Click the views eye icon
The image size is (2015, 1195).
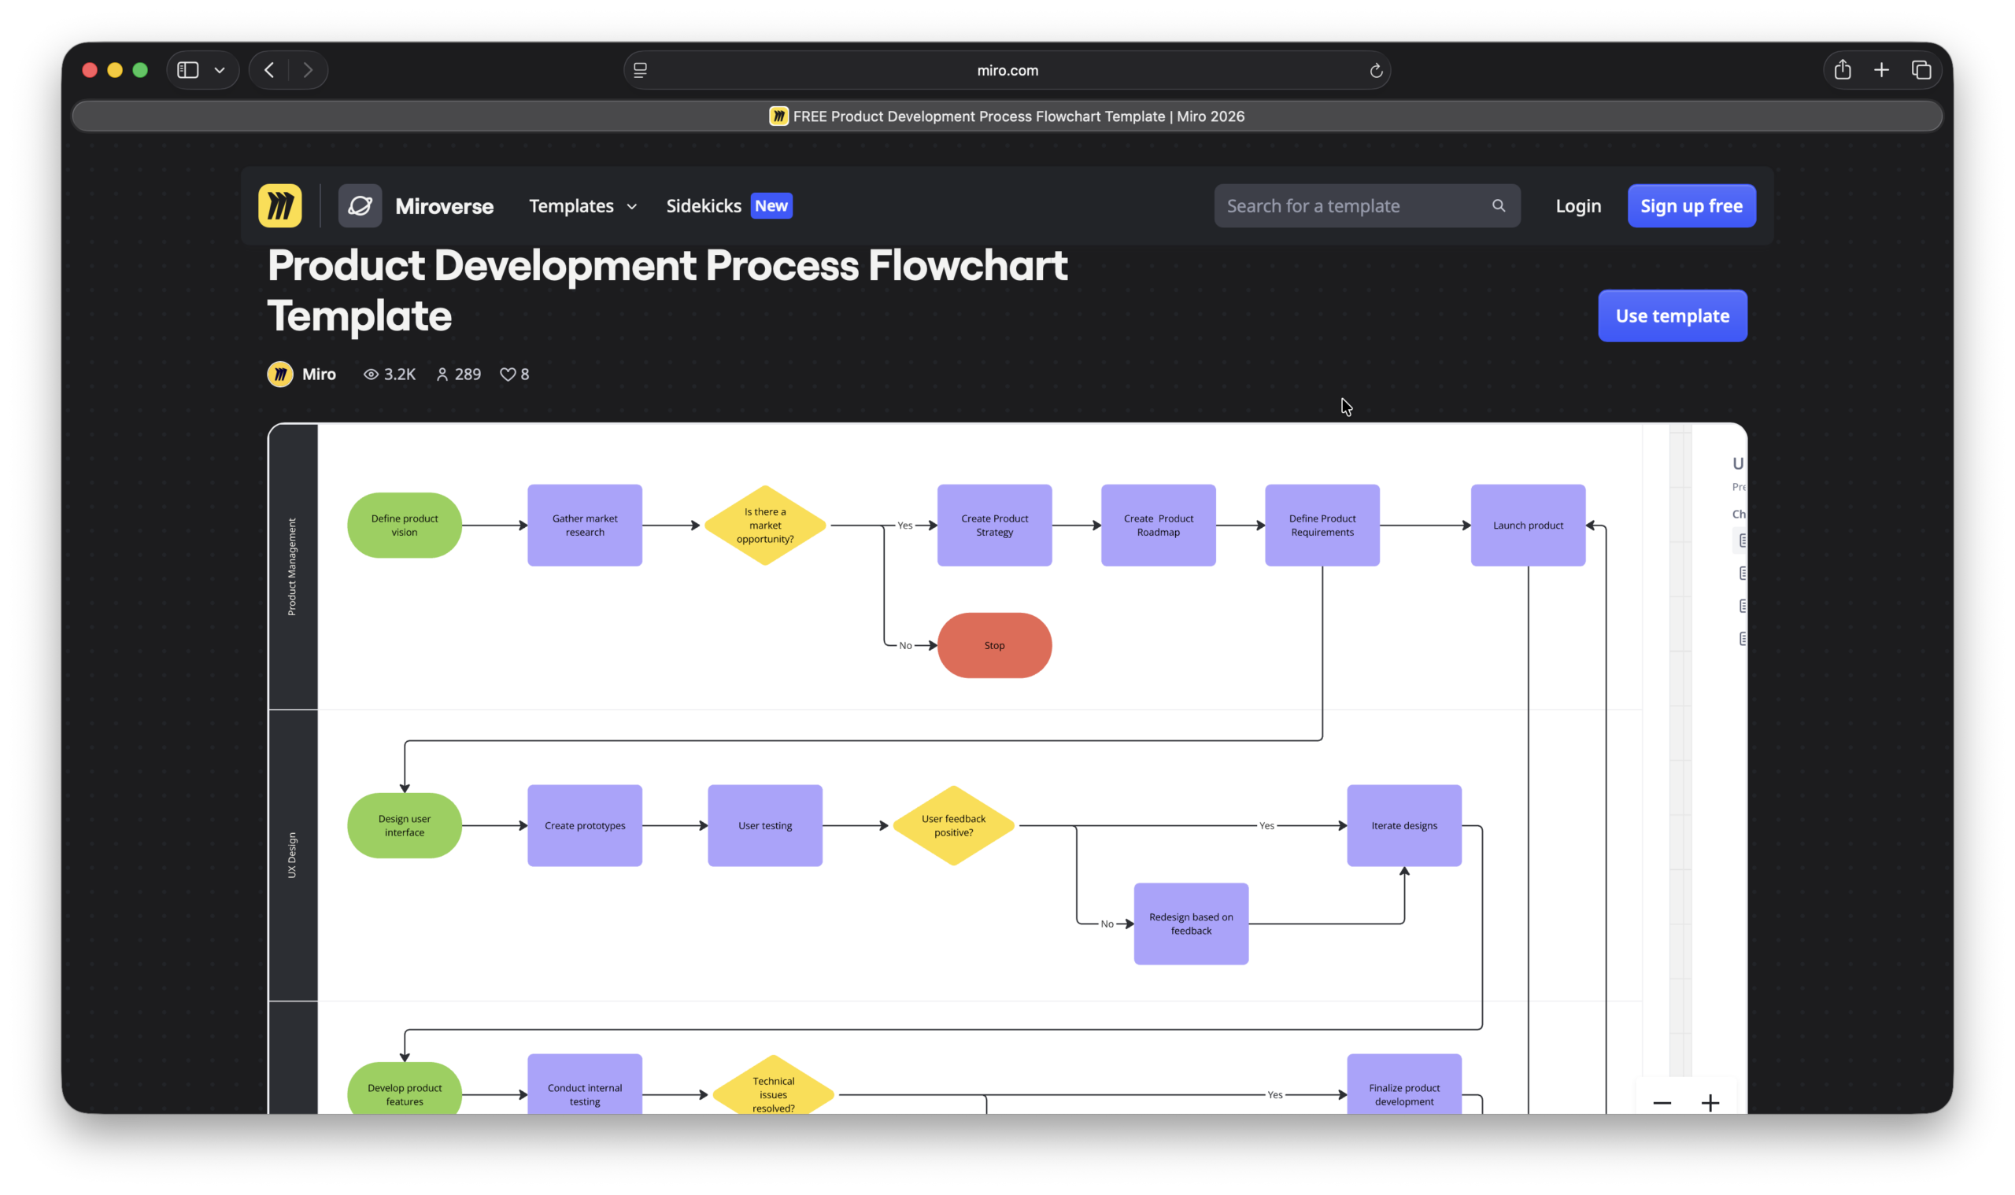(371, 374)
